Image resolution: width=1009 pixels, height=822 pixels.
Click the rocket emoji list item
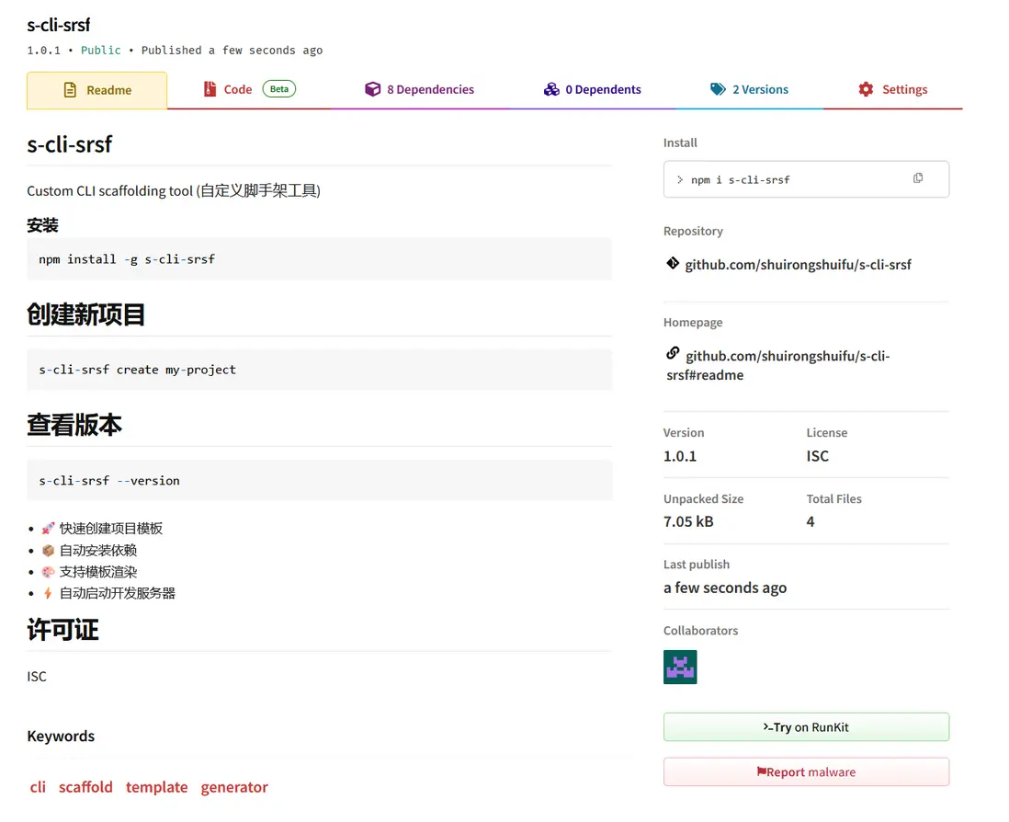coord(102,529)
